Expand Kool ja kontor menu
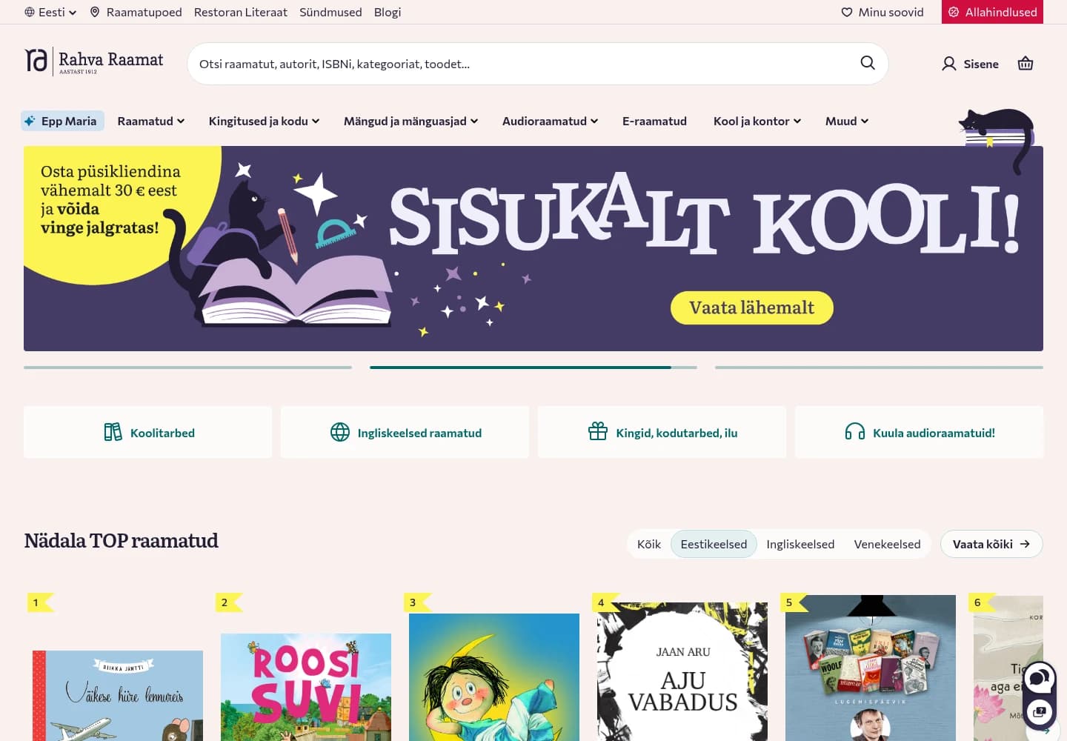1067x741 pixels. point(757,121)
